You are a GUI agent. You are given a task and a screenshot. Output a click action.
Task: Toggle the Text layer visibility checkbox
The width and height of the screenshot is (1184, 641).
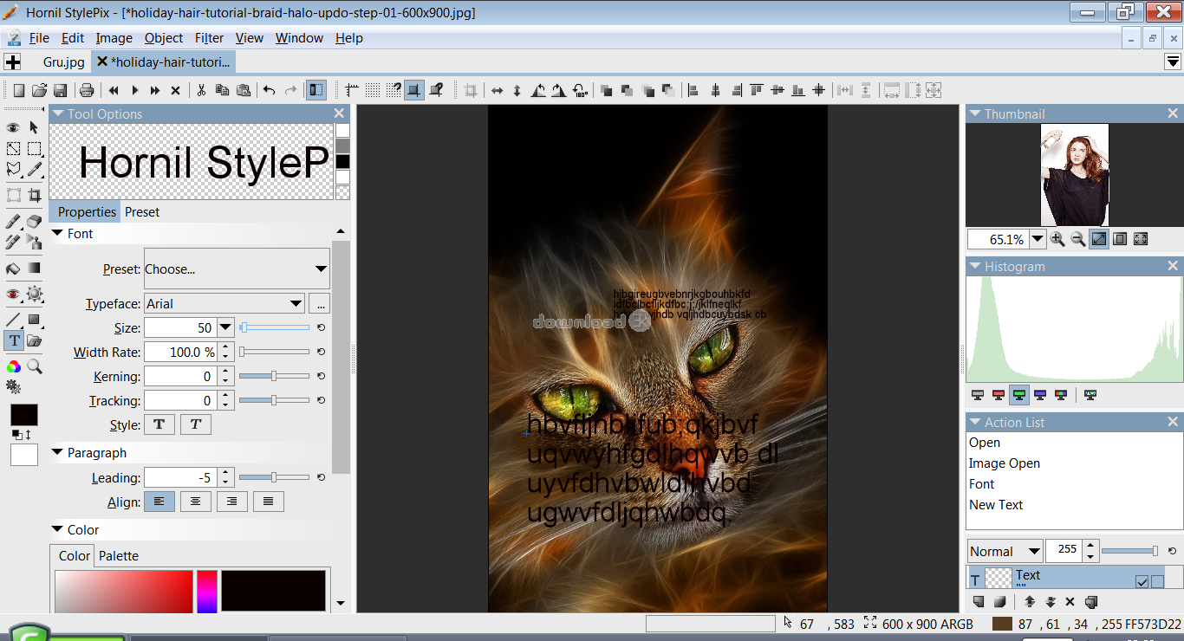pyautogui.click(x=1142, y=581)
